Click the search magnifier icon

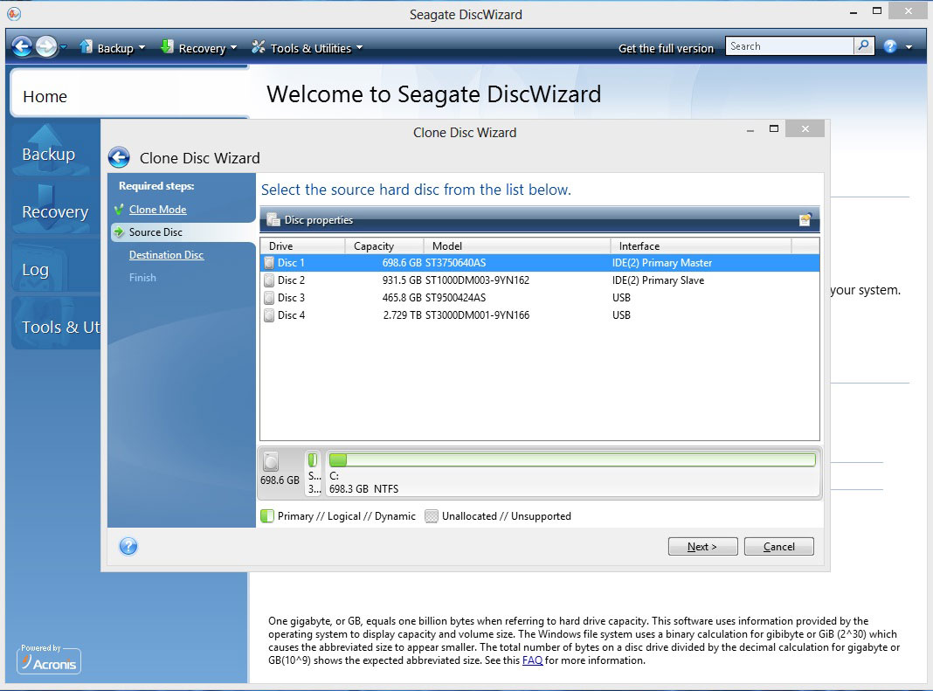(863, 46)
